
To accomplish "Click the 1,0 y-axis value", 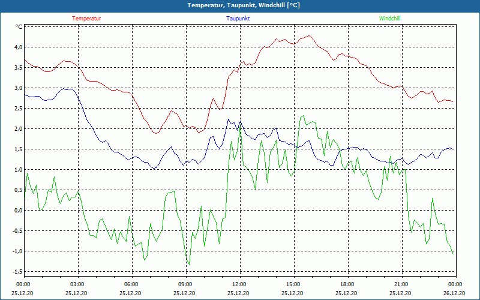I will [x=18, y=170].
